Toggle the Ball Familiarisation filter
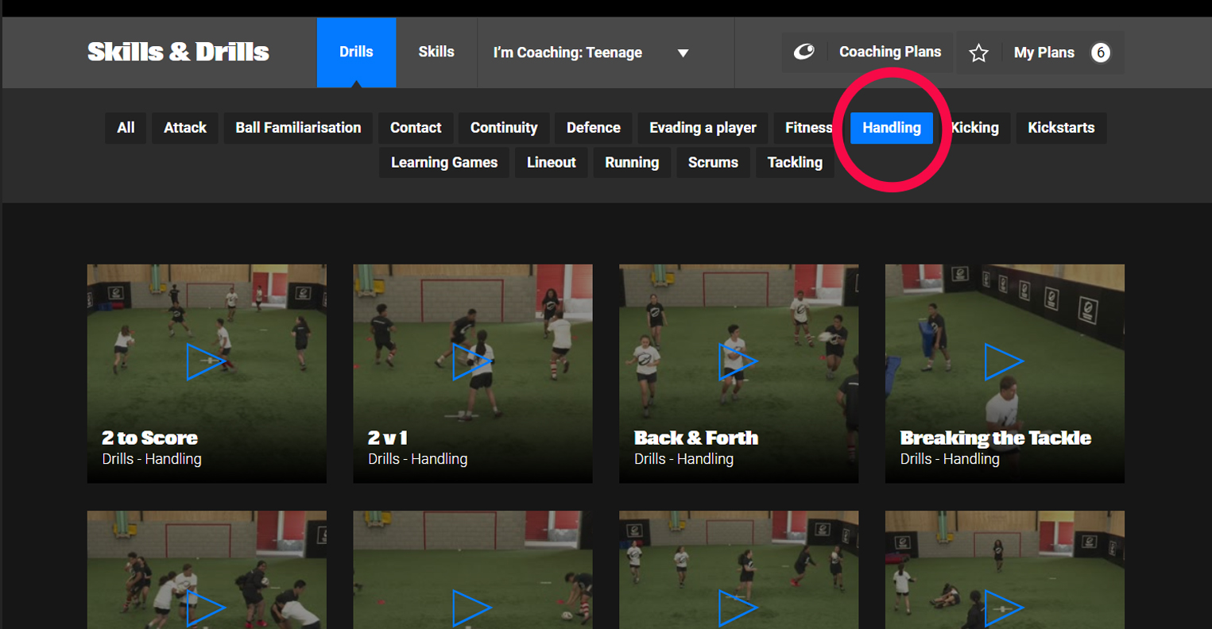The height and width of the screenshot is (629, 1212). coord(298,128)
